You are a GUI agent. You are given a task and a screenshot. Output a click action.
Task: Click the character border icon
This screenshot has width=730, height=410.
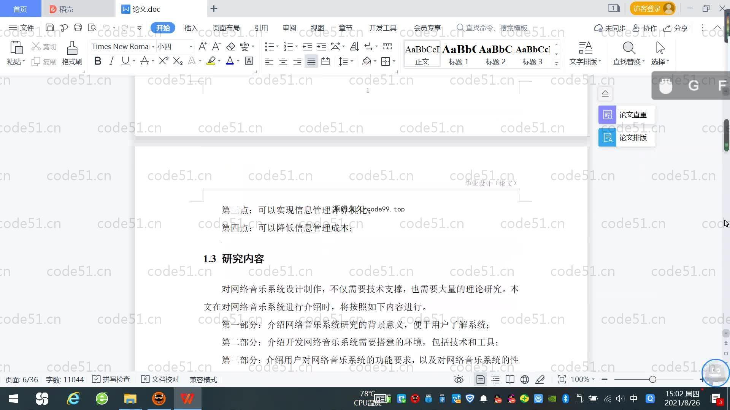tap(249, 61)
